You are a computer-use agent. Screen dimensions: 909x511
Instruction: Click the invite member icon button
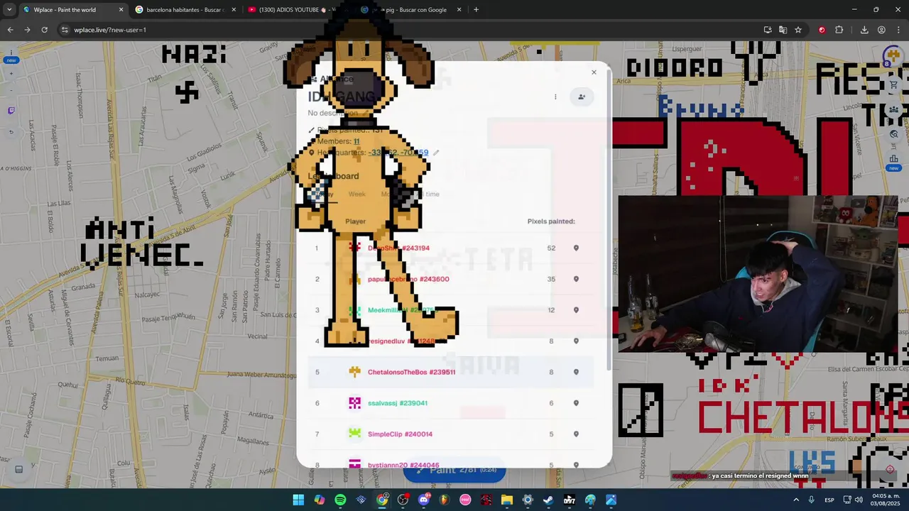[x=581, y=97]
